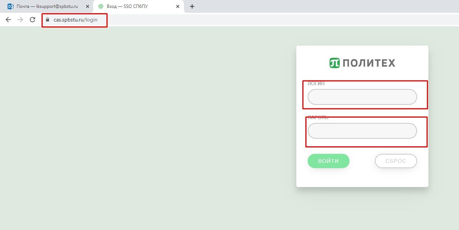Open a new tab with the plus button
Image resolution: width=459 pixels, height=230 pixels.
pyautogui.click(x=192, y=6)
